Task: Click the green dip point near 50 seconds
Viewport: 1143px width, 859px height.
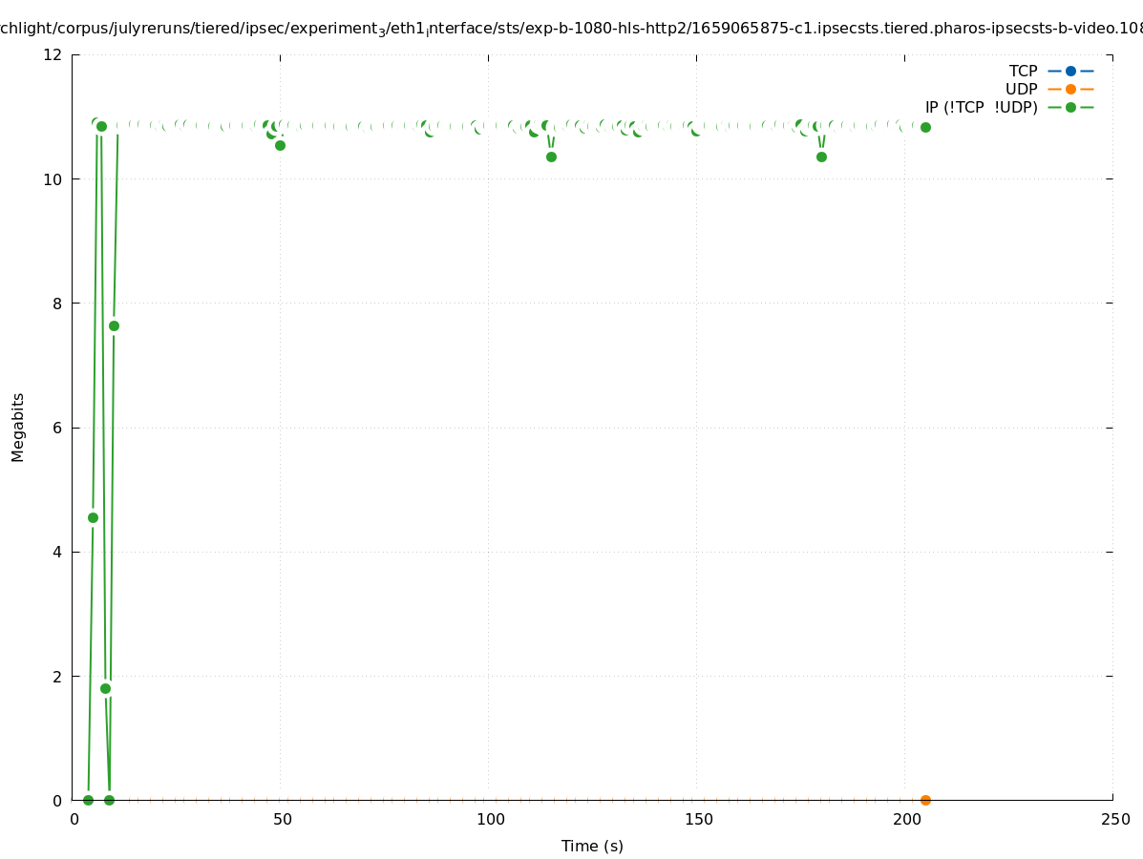Action: click(280, 145)
